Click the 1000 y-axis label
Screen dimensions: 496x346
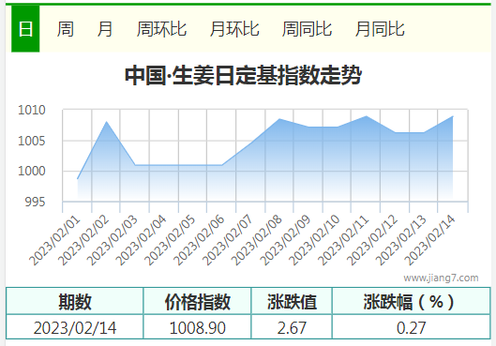(32, 171)
